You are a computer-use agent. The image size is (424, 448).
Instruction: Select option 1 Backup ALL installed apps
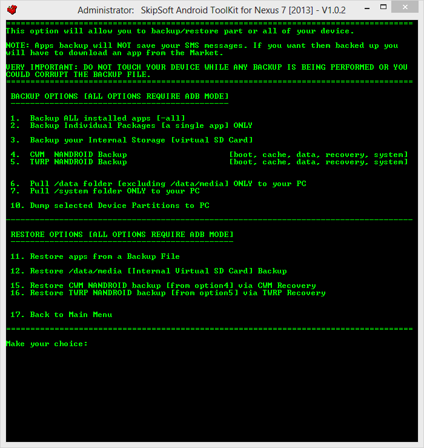98,118
